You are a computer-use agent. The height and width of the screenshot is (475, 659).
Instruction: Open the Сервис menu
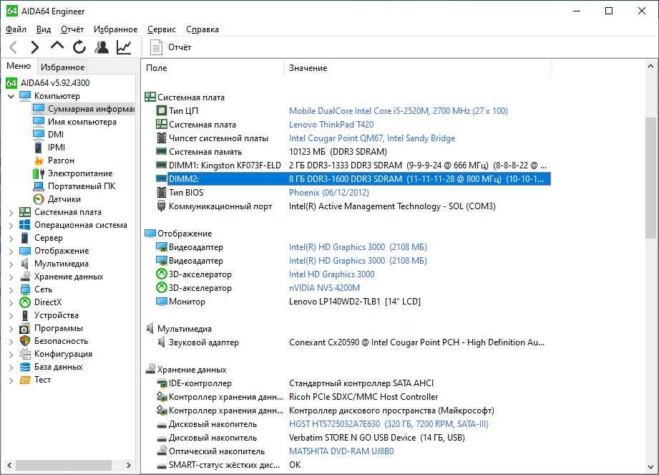pyautogui.click(x=162, y=29)
